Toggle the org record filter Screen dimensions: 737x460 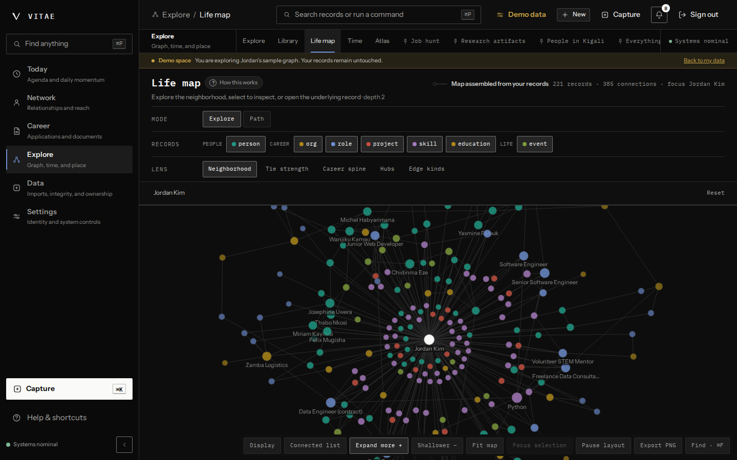pos(308,144)
